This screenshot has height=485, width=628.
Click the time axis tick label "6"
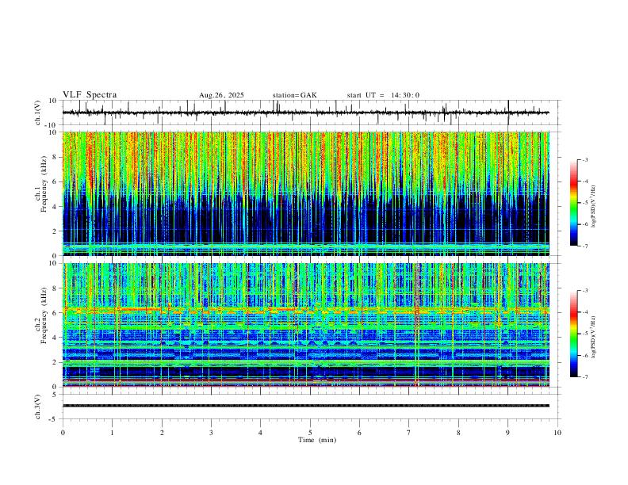pyautogui.click(x=359, y=433)
